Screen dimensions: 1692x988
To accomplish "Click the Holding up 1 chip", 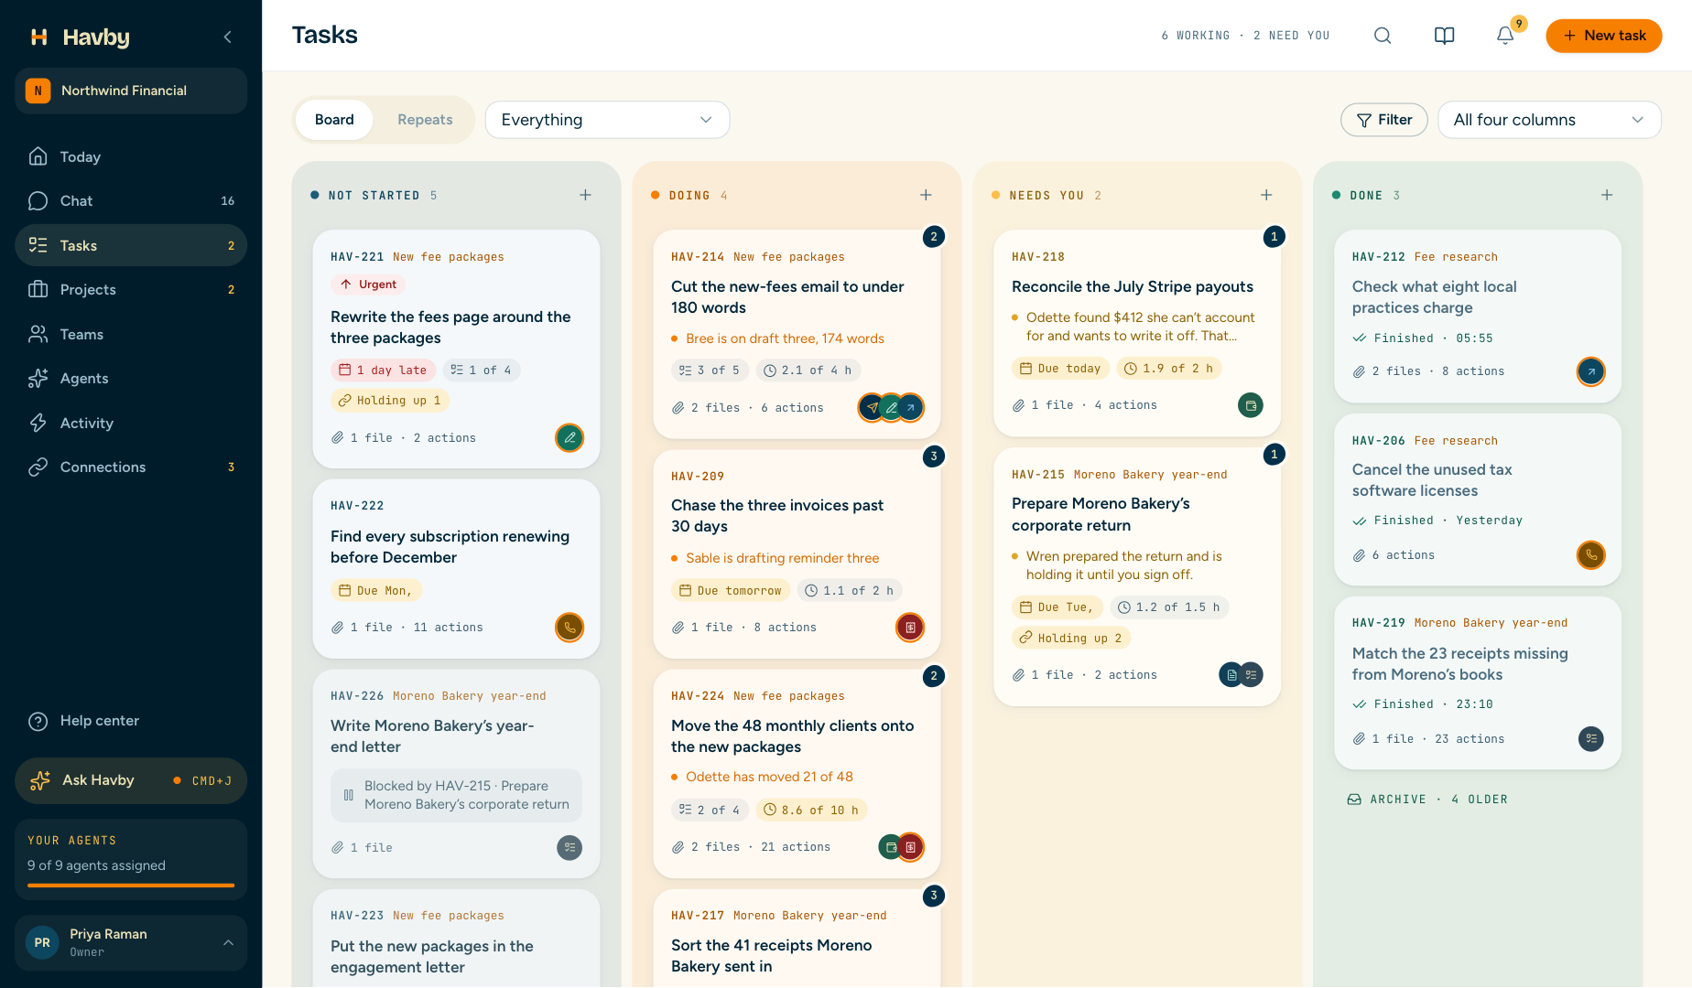I will 390,401.
